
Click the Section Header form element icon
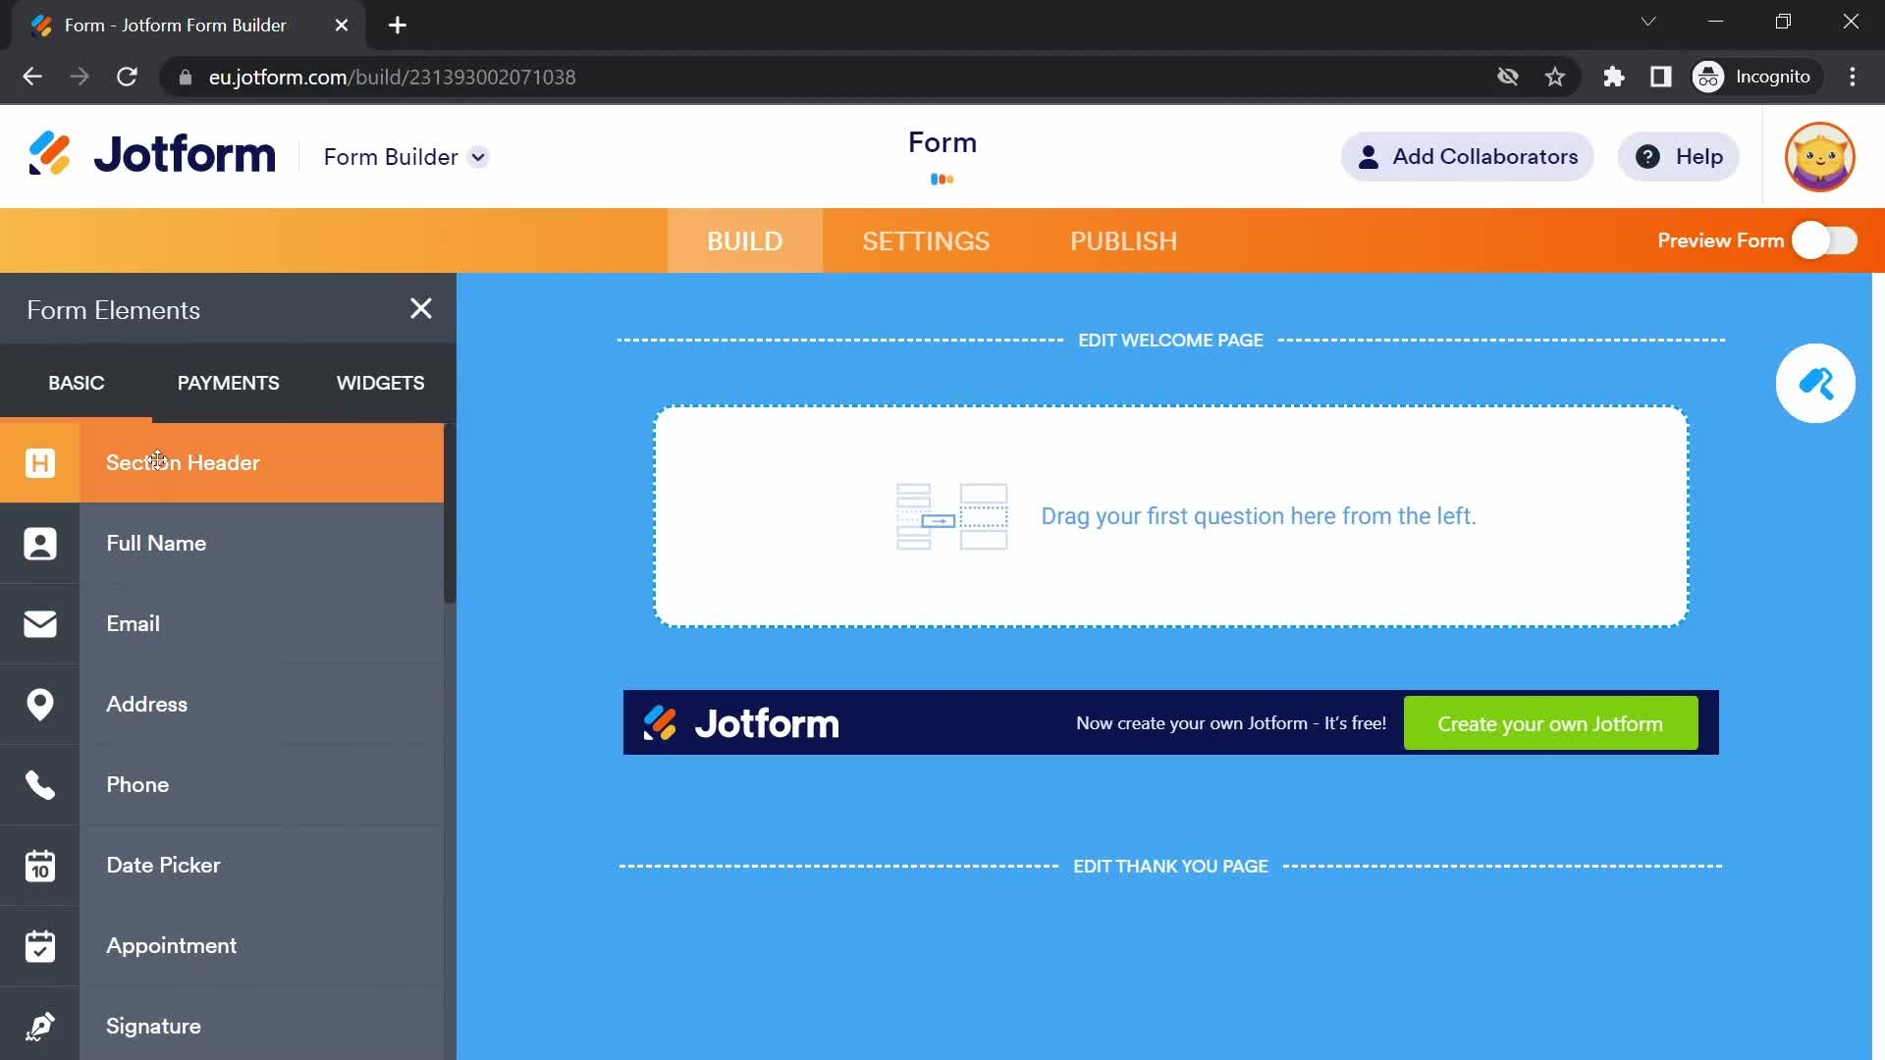pyautogui.click(x=40, y=462)
